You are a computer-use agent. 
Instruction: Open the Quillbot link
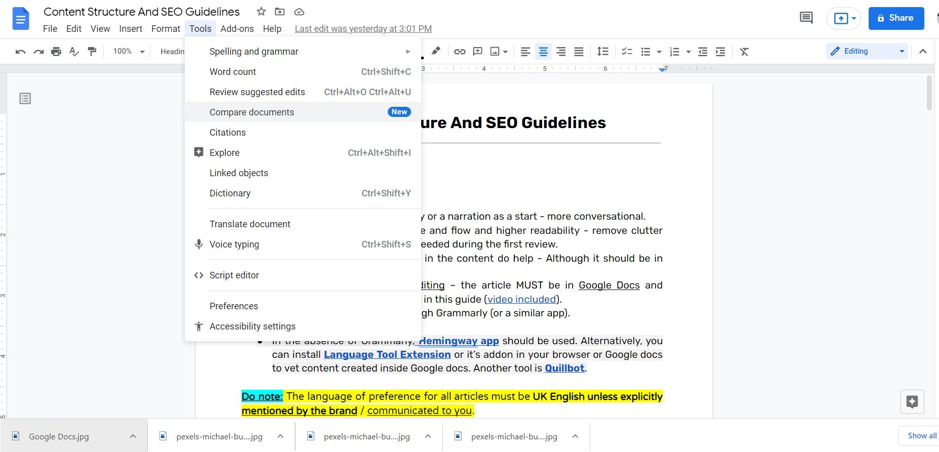[564, 368]
